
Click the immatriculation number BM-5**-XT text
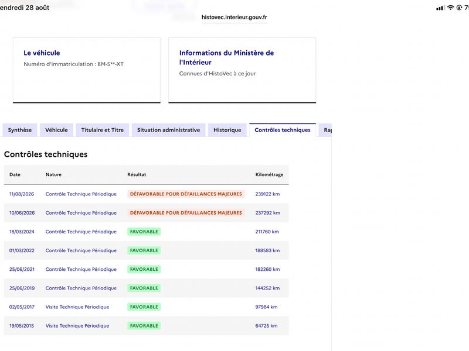pos(110,64)
